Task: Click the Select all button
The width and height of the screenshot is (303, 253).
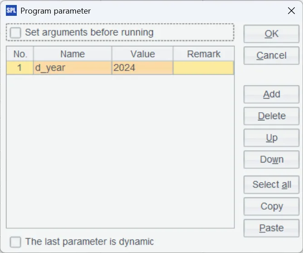Action: coord(271,185)
